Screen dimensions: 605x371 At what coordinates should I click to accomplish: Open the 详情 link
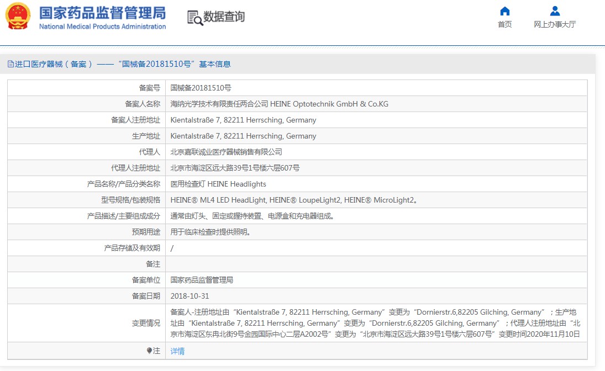click(177, 351)
